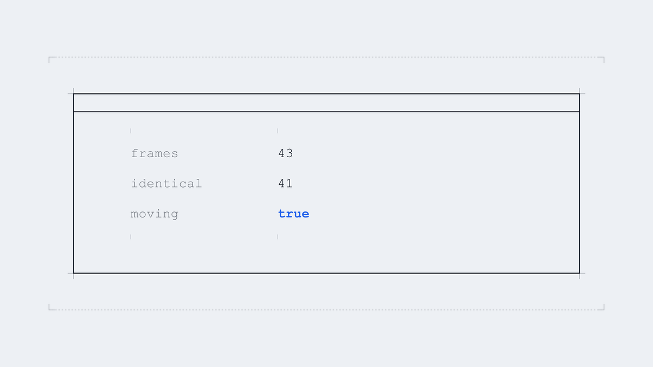Viewport: 653px width, 367px height.
Task: Click the empty title bar strip of the panel
Action: [326, 103]
